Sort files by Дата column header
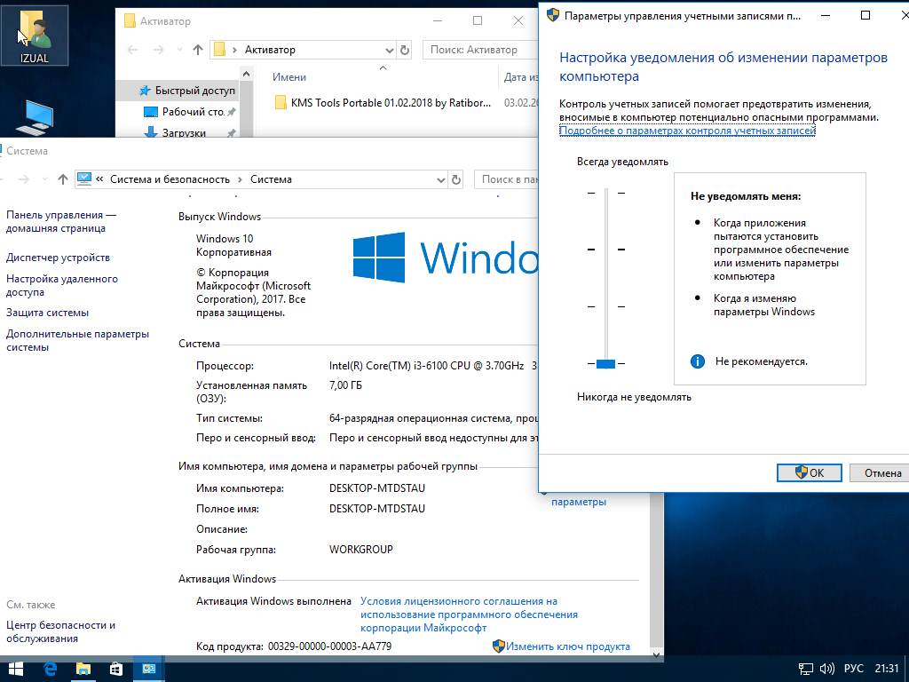This screenshot has height=682, width=909. (x=520, y=77)
